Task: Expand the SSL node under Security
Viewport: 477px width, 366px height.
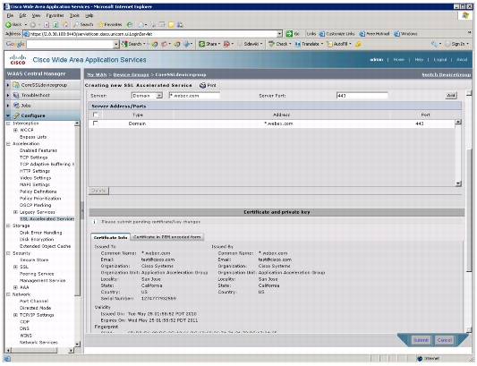Action: point(15,267)
